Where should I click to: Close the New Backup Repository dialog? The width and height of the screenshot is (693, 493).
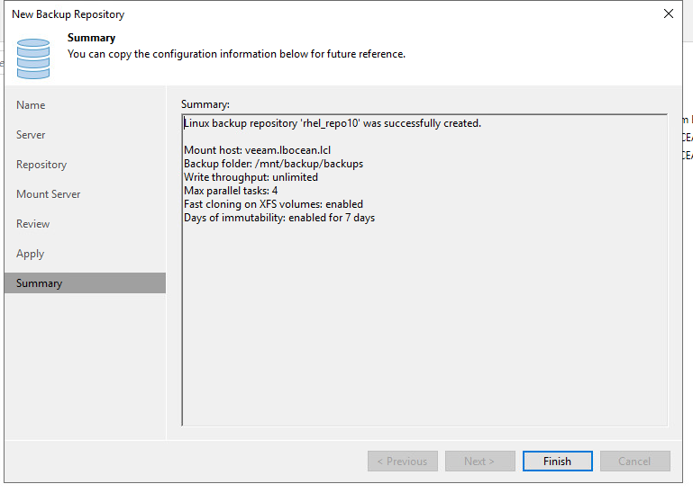tap(669, 13)
